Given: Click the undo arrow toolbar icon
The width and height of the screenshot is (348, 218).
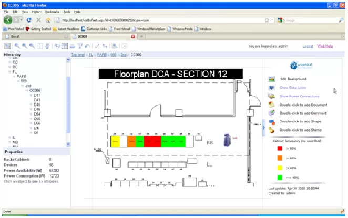Looking at the screenshot, I should (87, 46).
